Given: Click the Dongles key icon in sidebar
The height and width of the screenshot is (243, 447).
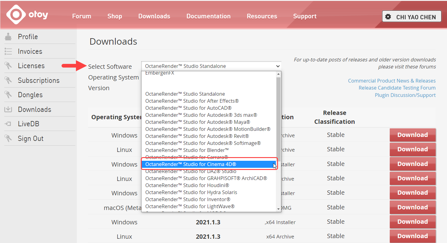Looking at the screenshot, I should (x=8, y=95).
